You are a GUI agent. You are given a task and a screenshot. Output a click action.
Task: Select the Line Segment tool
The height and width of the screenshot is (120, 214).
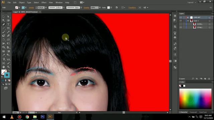pyautogui.click(x=4, y=28)
